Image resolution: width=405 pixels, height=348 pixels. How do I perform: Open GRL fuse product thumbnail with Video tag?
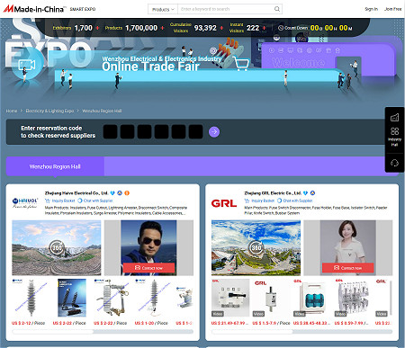pyautogui.click(x=271, y=298)
